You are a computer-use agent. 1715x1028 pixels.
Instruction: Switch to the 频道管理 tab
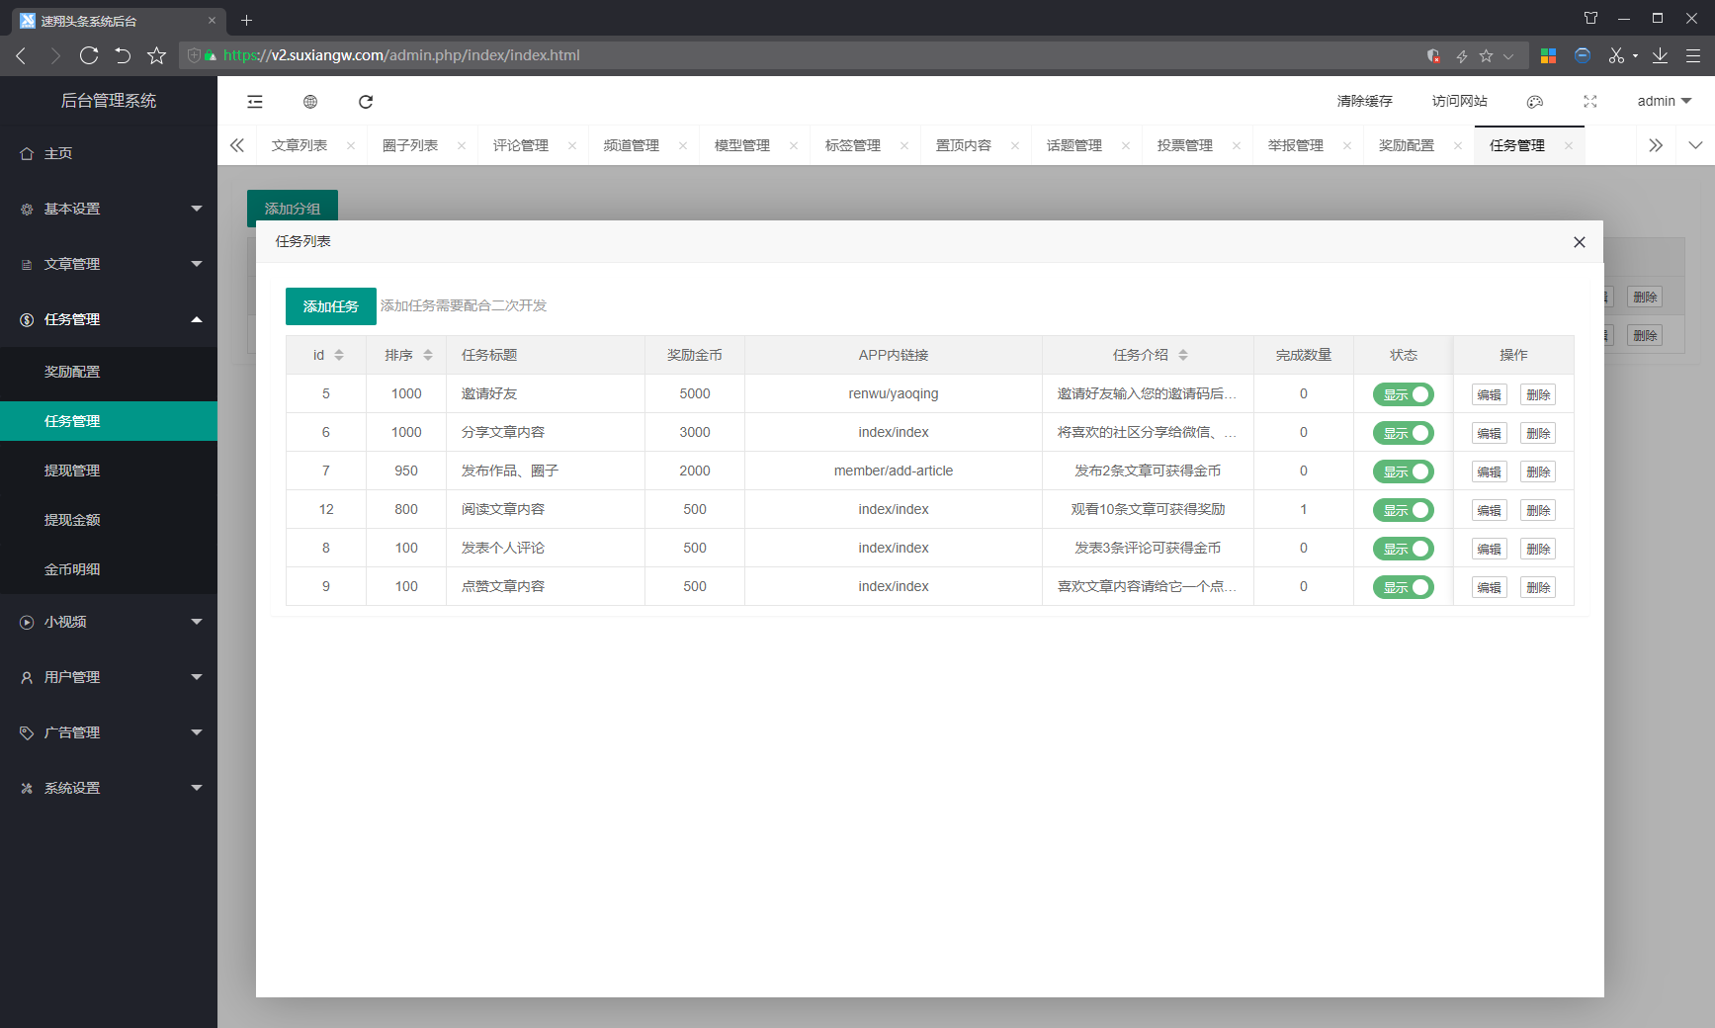point(632,145)
